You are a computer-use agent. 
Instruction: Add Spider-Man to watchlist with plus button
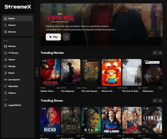(66, 37)
